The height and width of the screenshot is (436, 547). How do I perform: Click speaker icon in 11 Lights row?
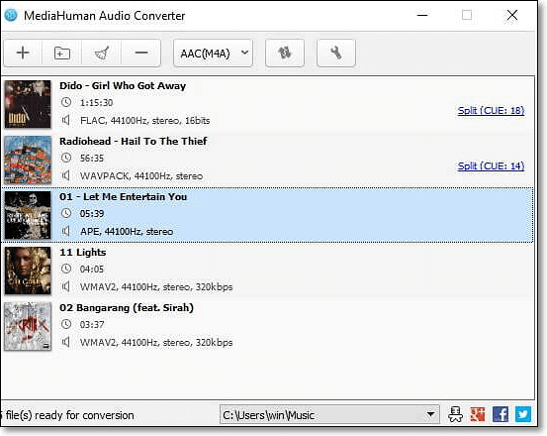point(66,286)
